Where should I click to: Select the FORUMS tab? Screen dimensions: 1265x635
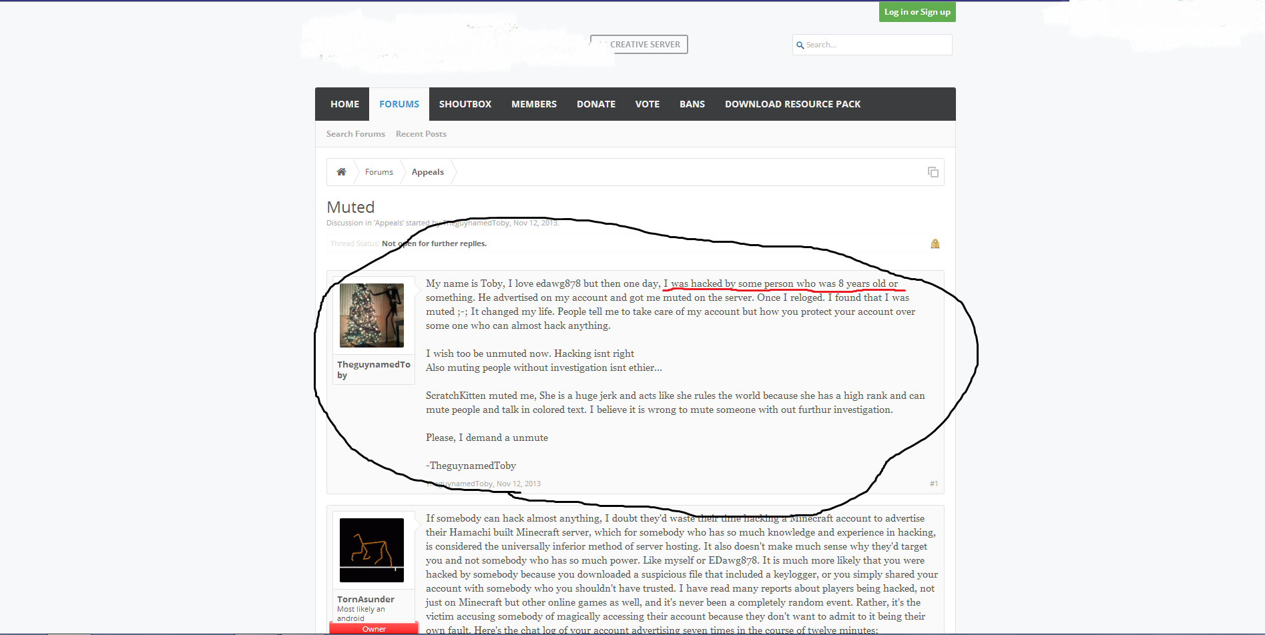tap(399, 104)
